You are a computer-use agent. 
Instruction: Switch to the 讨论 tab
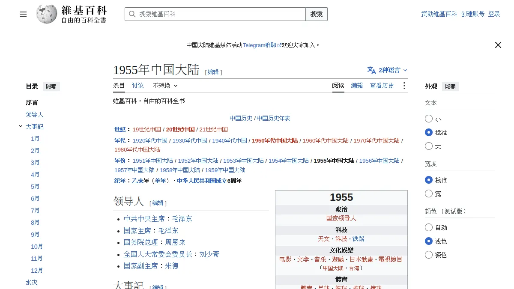coord(138,86)
